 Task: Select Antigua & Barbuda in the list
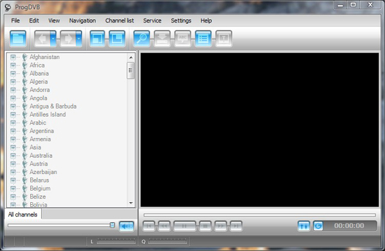(53, 107)
